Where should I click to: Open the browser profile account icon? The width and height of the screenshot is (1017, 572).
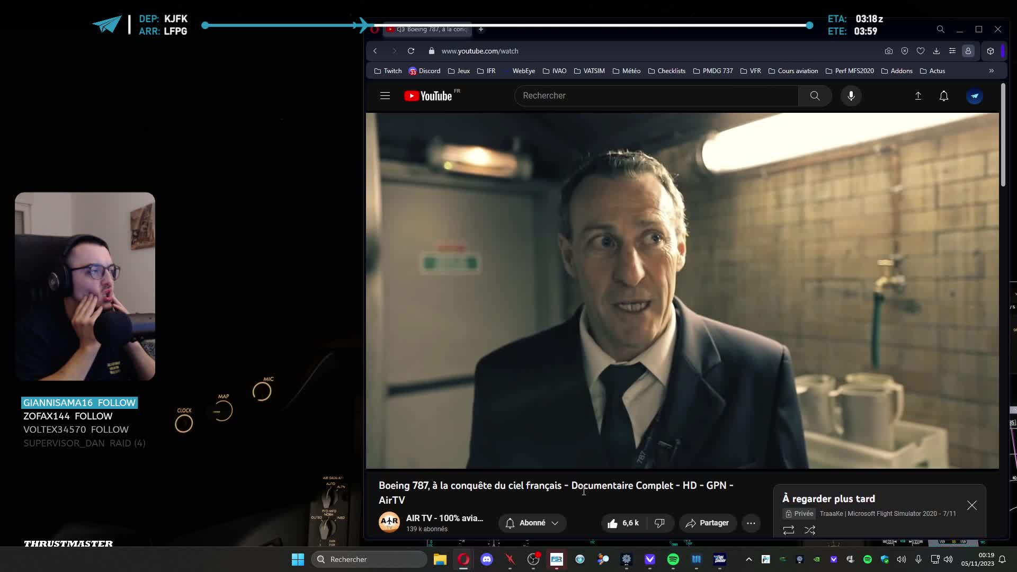tap(968, 51)
